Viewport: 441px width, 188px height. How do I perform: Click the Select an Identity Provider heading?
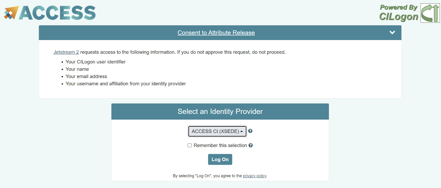(x=220, y=111)
